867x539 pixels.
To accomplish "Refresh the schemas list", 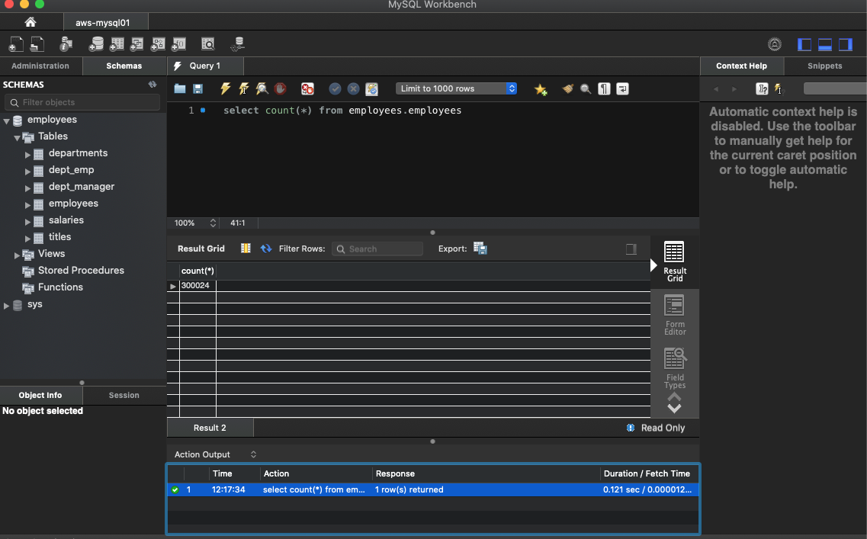I will (x=153, y=85).
